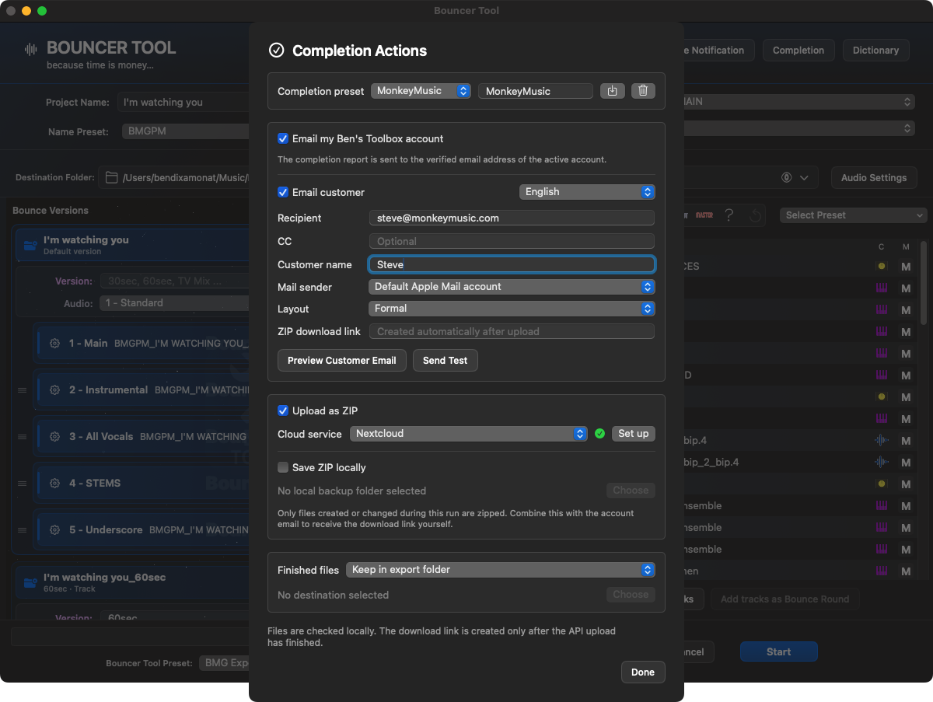The height and width of the screenshot is (702, 933).
Task: Open settings gear for 4 - STEMS bounce
Action: click(54, 484)
